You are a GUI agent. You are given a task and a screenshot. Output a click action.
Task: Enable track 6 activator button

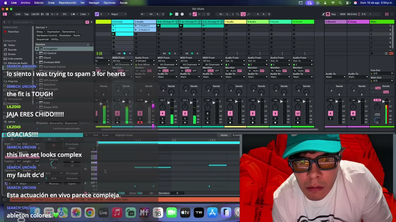tap(207, 113)
